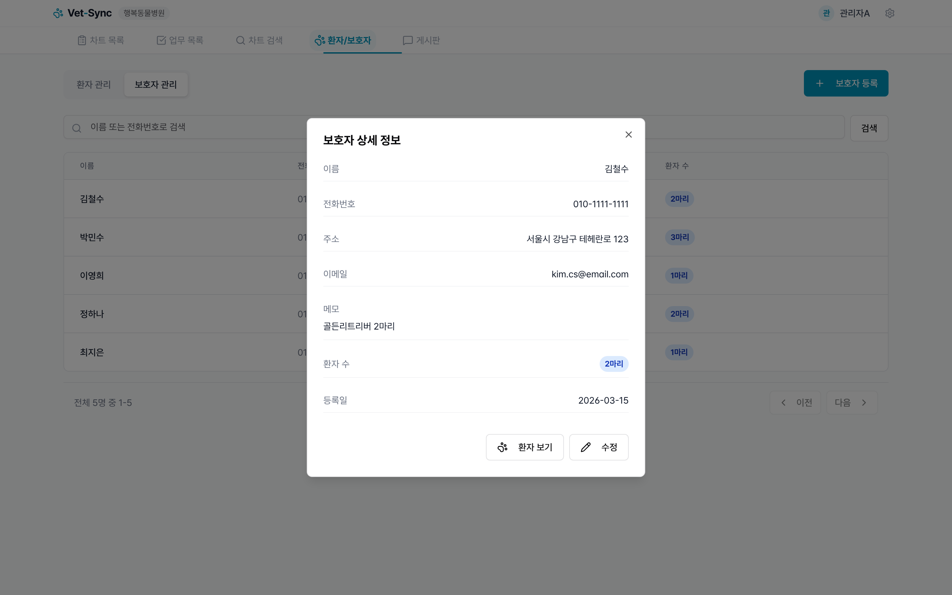952x595 pixels.
Task: Click the 이전 previous page button
Action: 795,402
